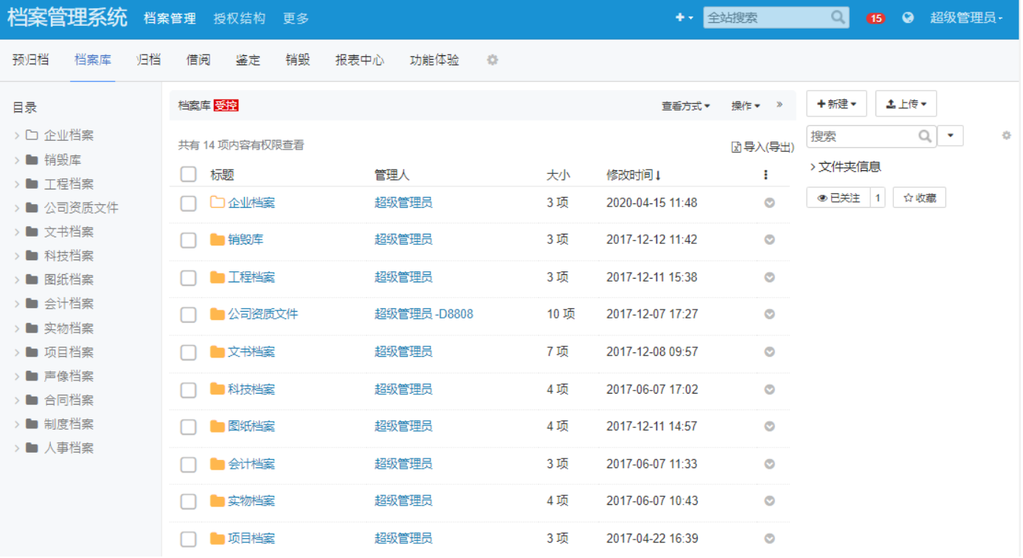
Task: Open the three-dot column options icon
Action: click(x=766, y=175)
